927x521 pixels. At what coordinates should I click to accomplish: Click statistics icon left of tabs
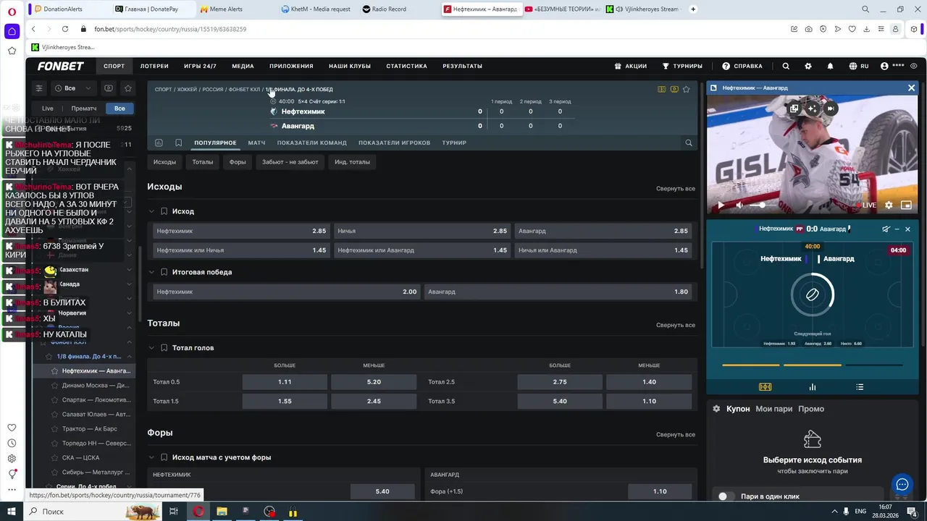(x=159, y=143)
